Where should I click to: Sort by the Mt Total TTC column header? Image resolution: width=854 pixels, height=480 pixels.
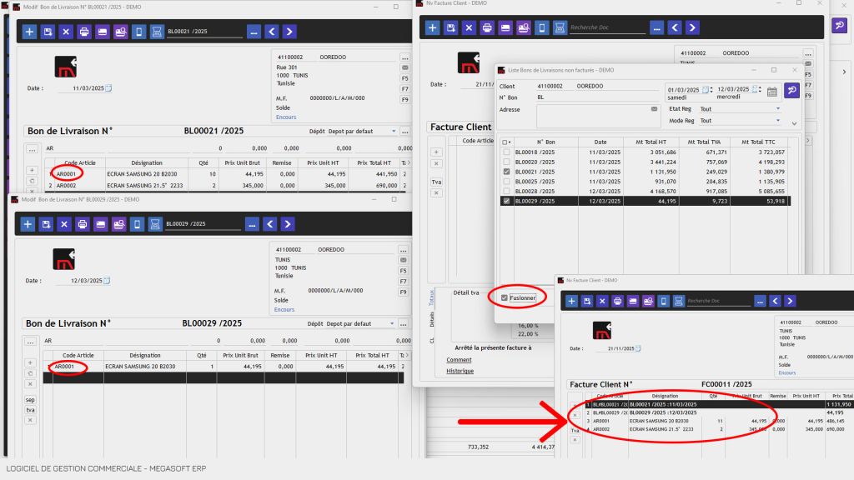coord(758,142)
